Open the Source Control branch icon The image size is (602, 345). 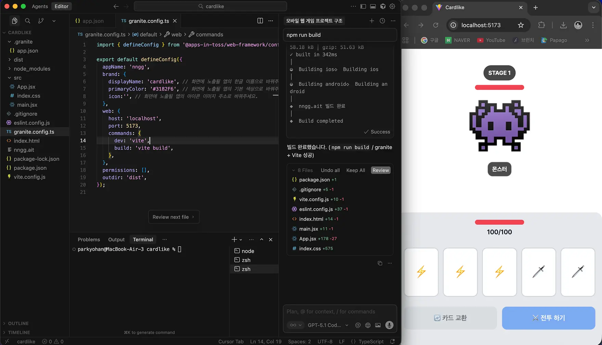(x=41, y=21)
